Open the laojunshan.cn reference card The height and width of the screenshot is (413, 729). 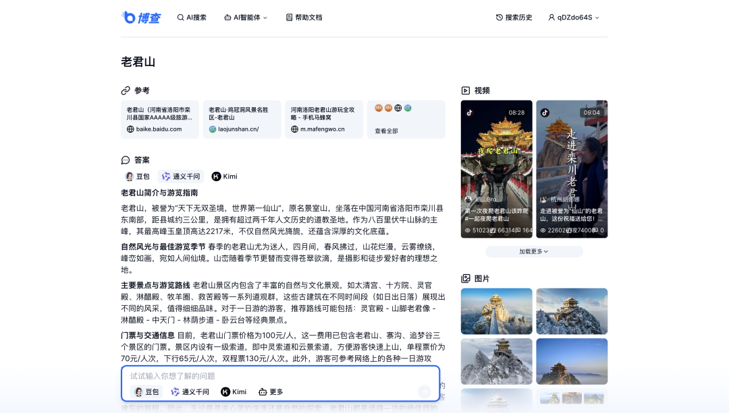point(242,119)
